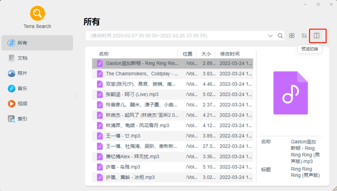Select the Gaston庞加斯顿 Ring Ring file row
This screenshot has height=191, width=337.
coord(173,63)
